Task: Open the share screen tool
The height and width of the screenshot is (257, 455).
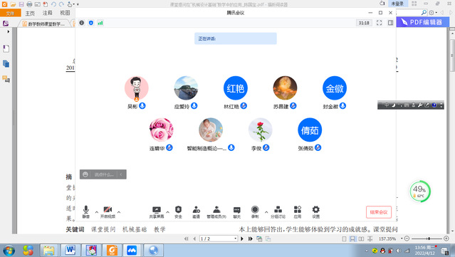Action: click(x=157, y=211)
